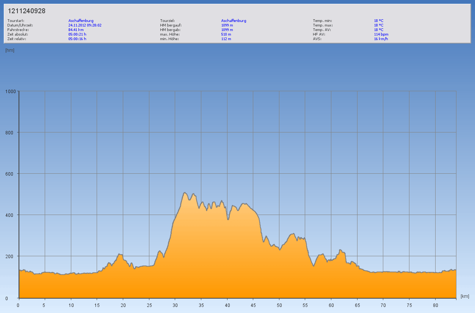This screenshot has height=313, width=475.
Task: Select the date 24.11.2012 09:28:02
Action: point(85,25)
